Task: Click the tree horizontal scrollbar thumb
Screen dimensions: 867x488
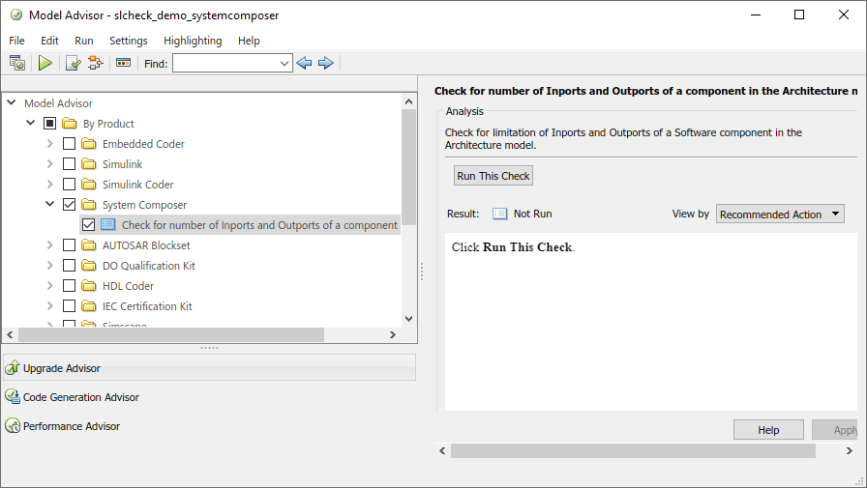Action: tap(171, 334)
